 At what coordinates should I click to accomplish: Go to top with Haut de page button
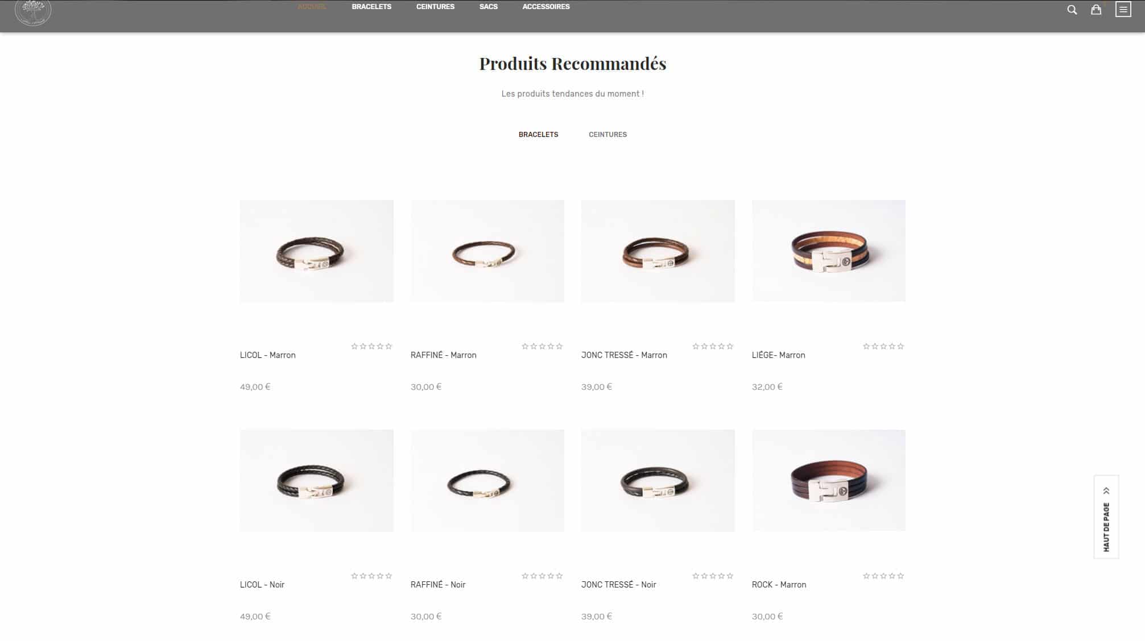click(1106, 517)
